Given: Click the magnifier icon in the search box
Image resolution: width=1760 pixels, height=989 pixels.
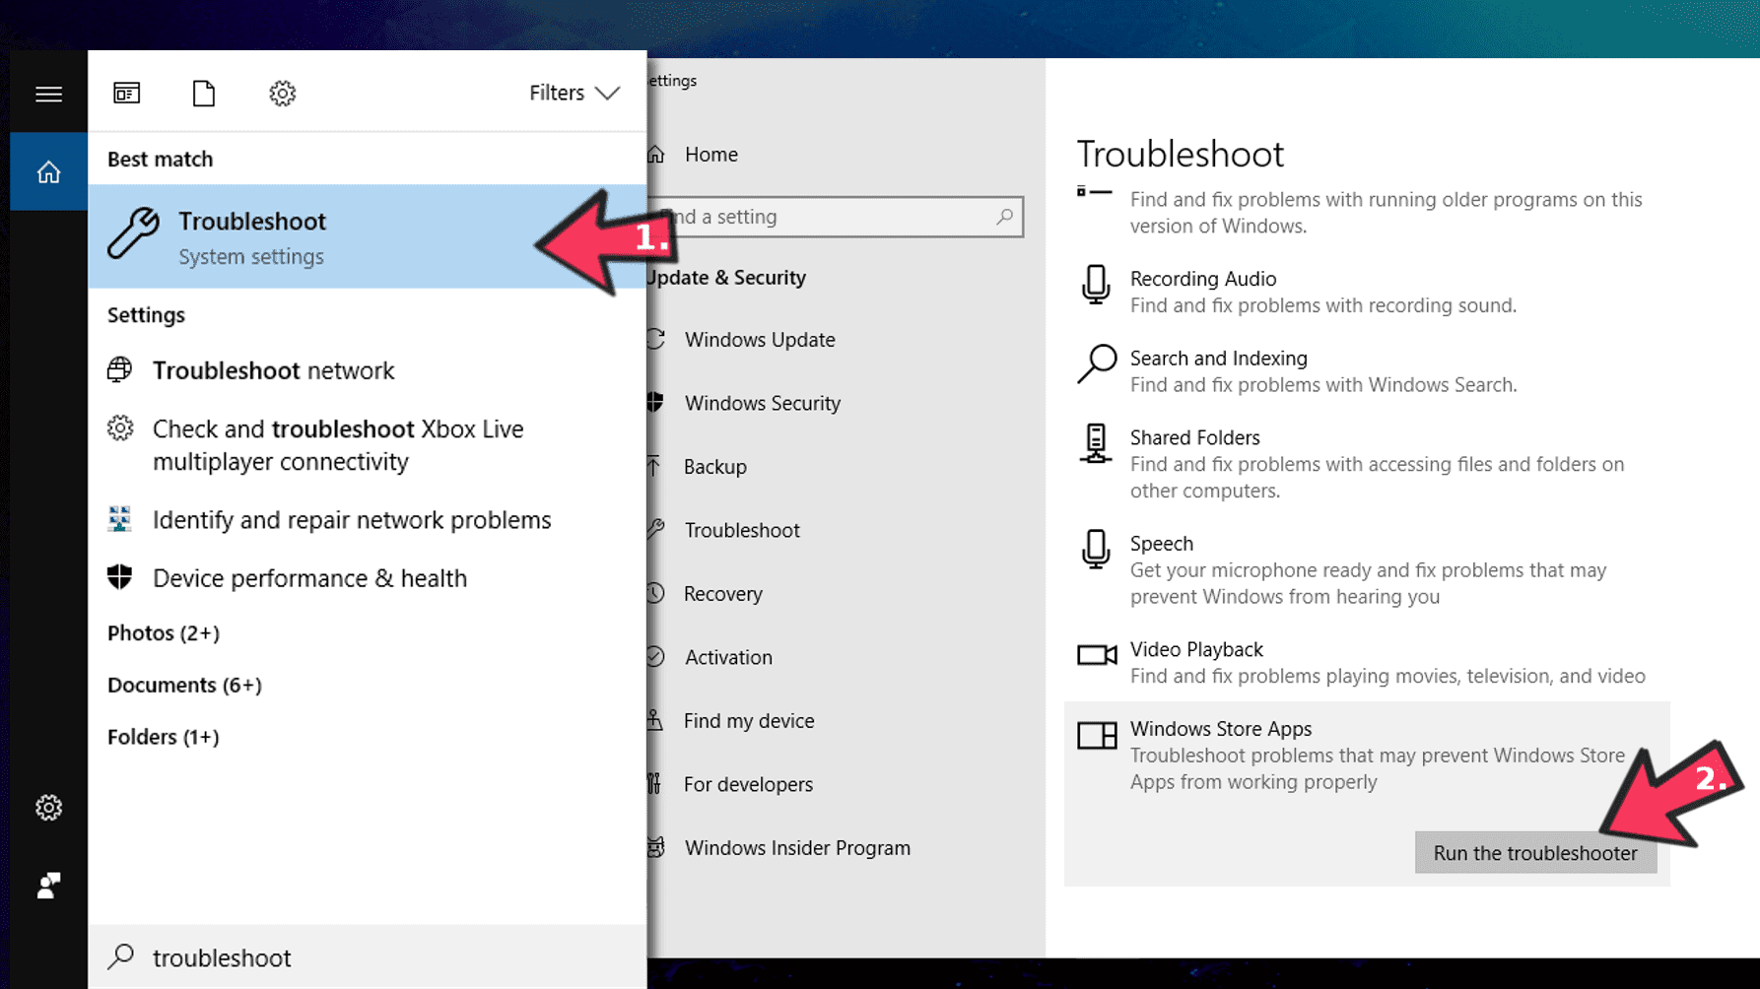Looking at the screenshot, I should point(121,956).
